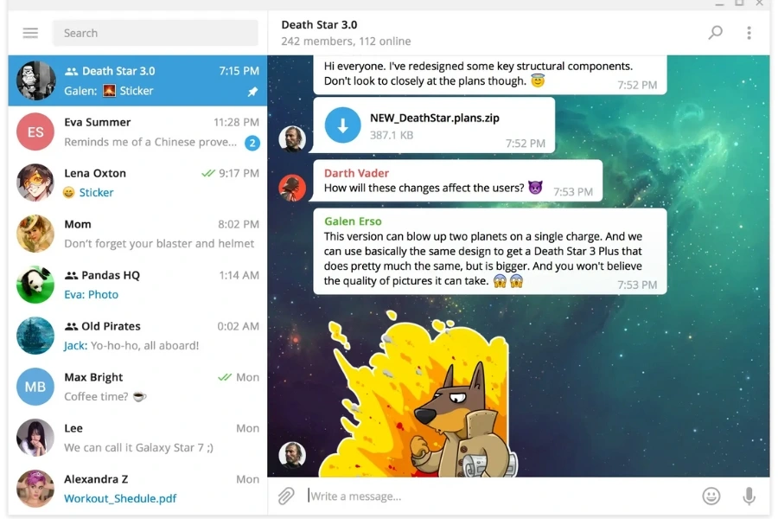778x519 pixels.
Task: Click the Search chats field
Action: click(156, 33)
